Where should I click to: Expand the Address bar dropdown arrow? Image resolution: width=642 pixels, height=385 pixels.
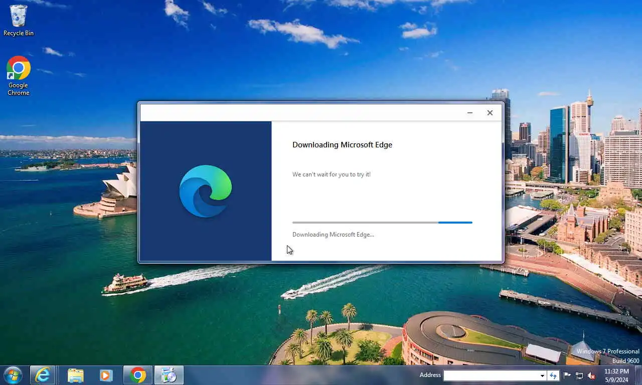point(542,375)
